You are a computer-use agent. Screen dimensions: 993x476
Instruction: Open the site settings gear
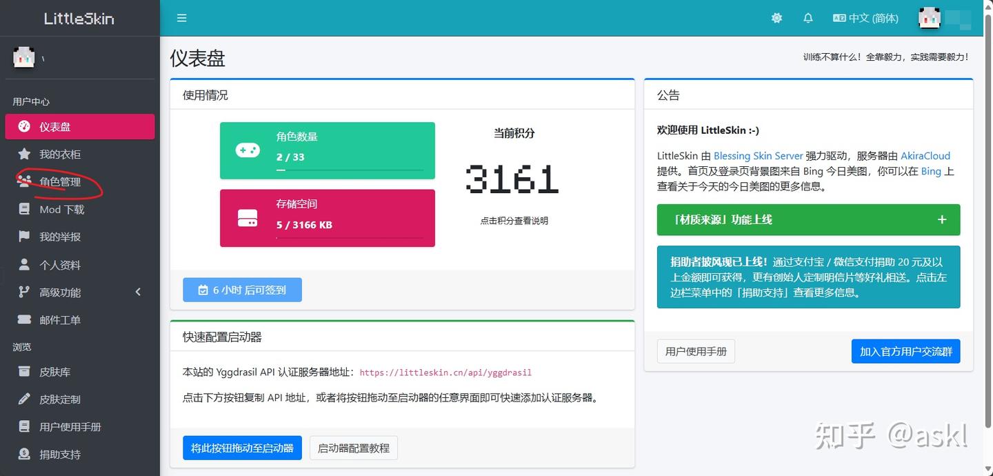pos(776,18)
